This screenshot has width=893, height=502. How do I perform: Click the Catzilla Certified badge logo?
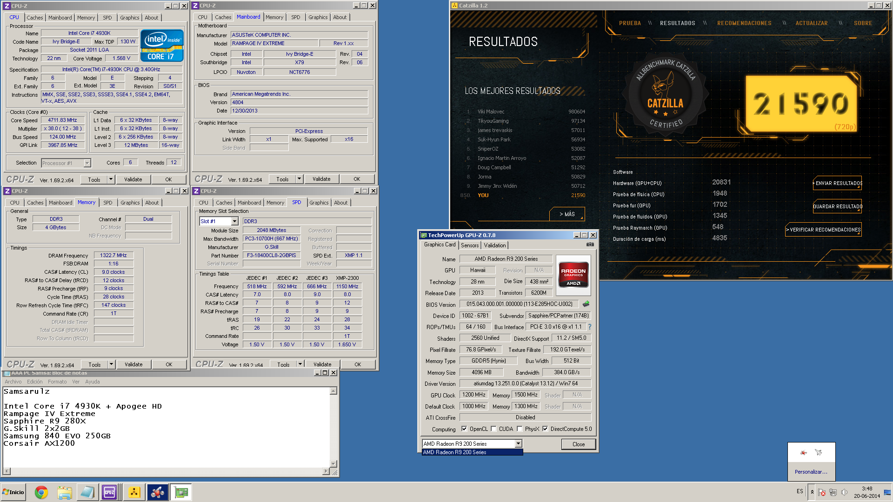click(666, 94)
